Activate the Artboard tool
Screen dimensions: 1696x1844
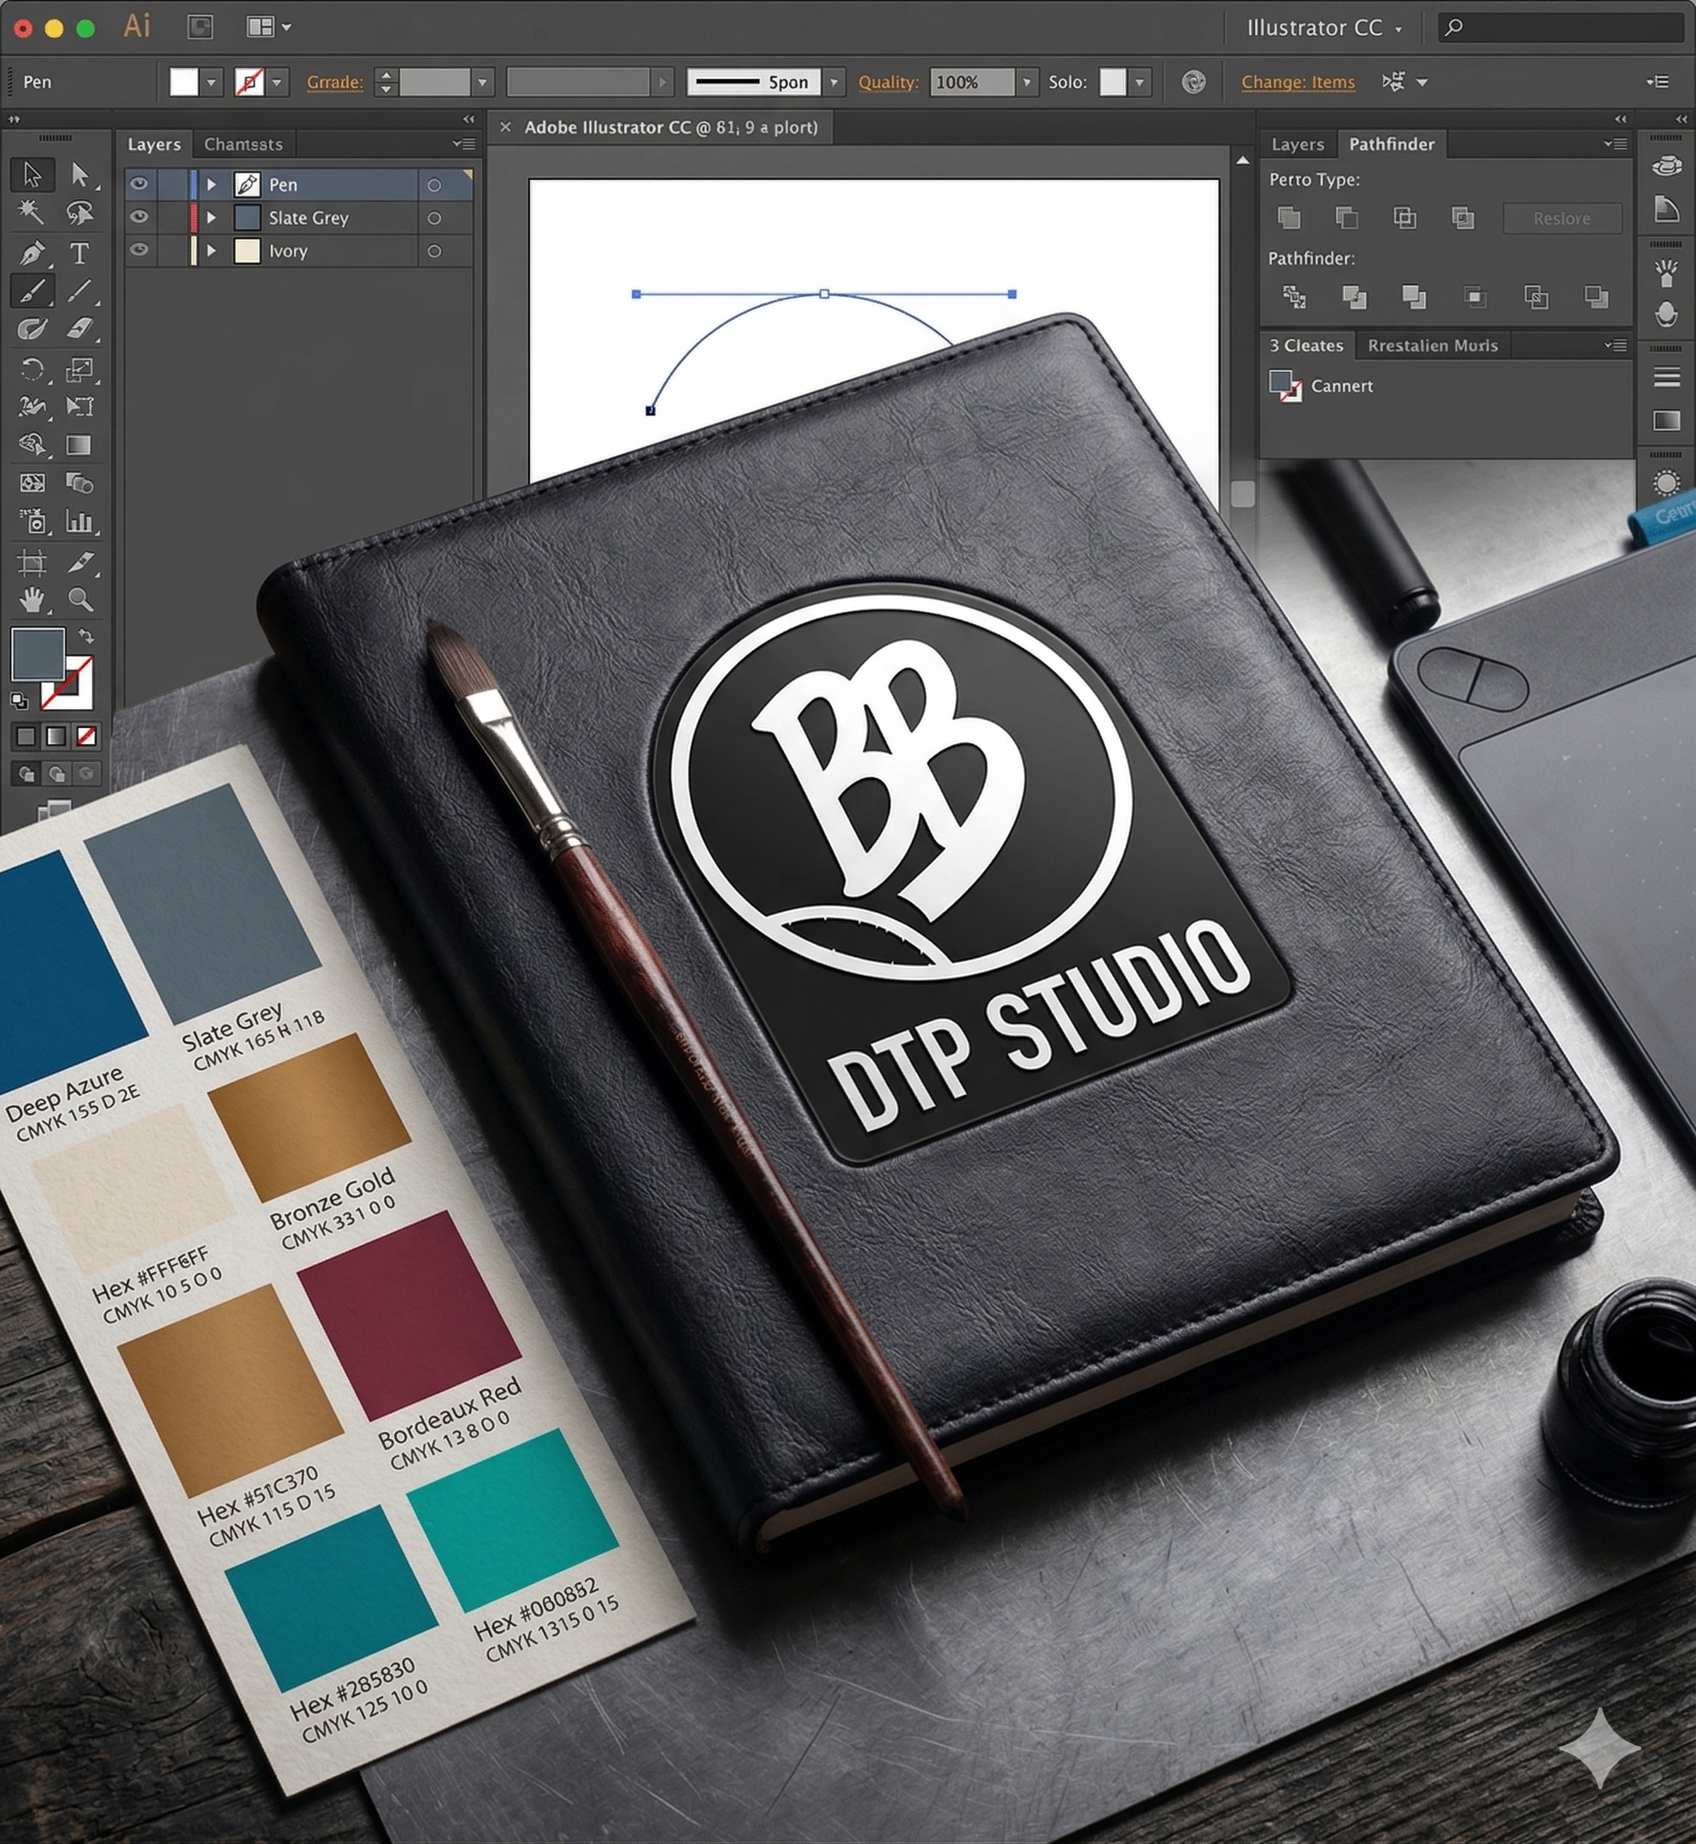32,561
